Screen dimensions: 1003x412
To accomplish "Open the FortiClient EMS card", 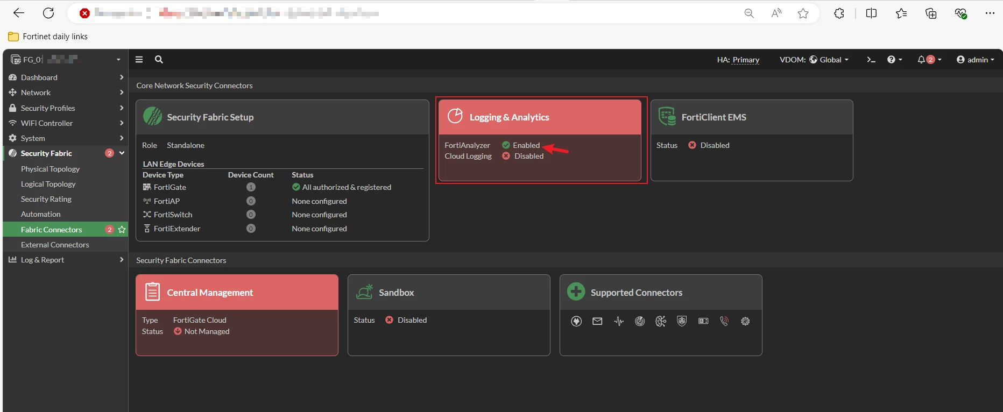I will tap(752, 140).
